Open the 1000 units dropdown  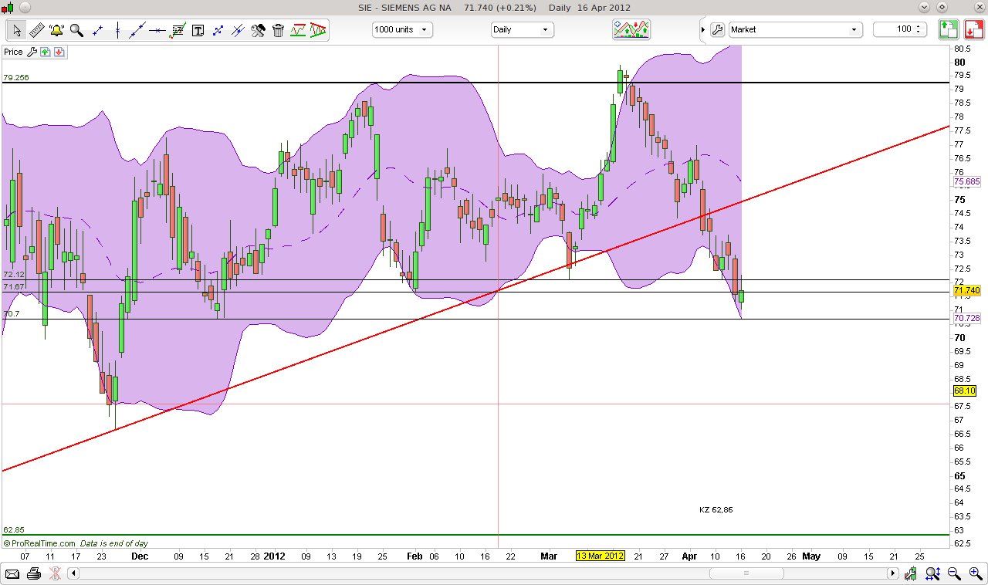click(423, 29)
